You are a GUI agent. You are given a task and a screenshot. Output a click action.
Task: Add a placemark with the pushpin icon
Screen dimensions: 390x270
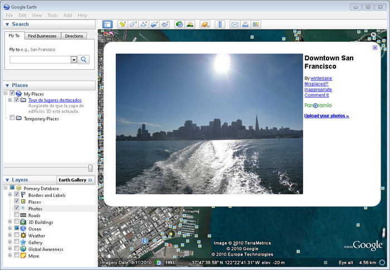click(123, 25)
